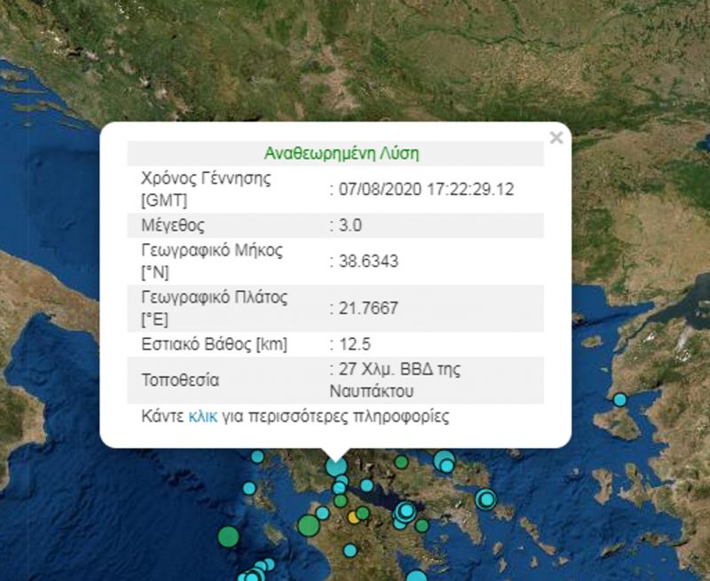Click the cyan marker left of popup pointer
The height and width of the screenshot is (581, 710).
tap(257, 457)
